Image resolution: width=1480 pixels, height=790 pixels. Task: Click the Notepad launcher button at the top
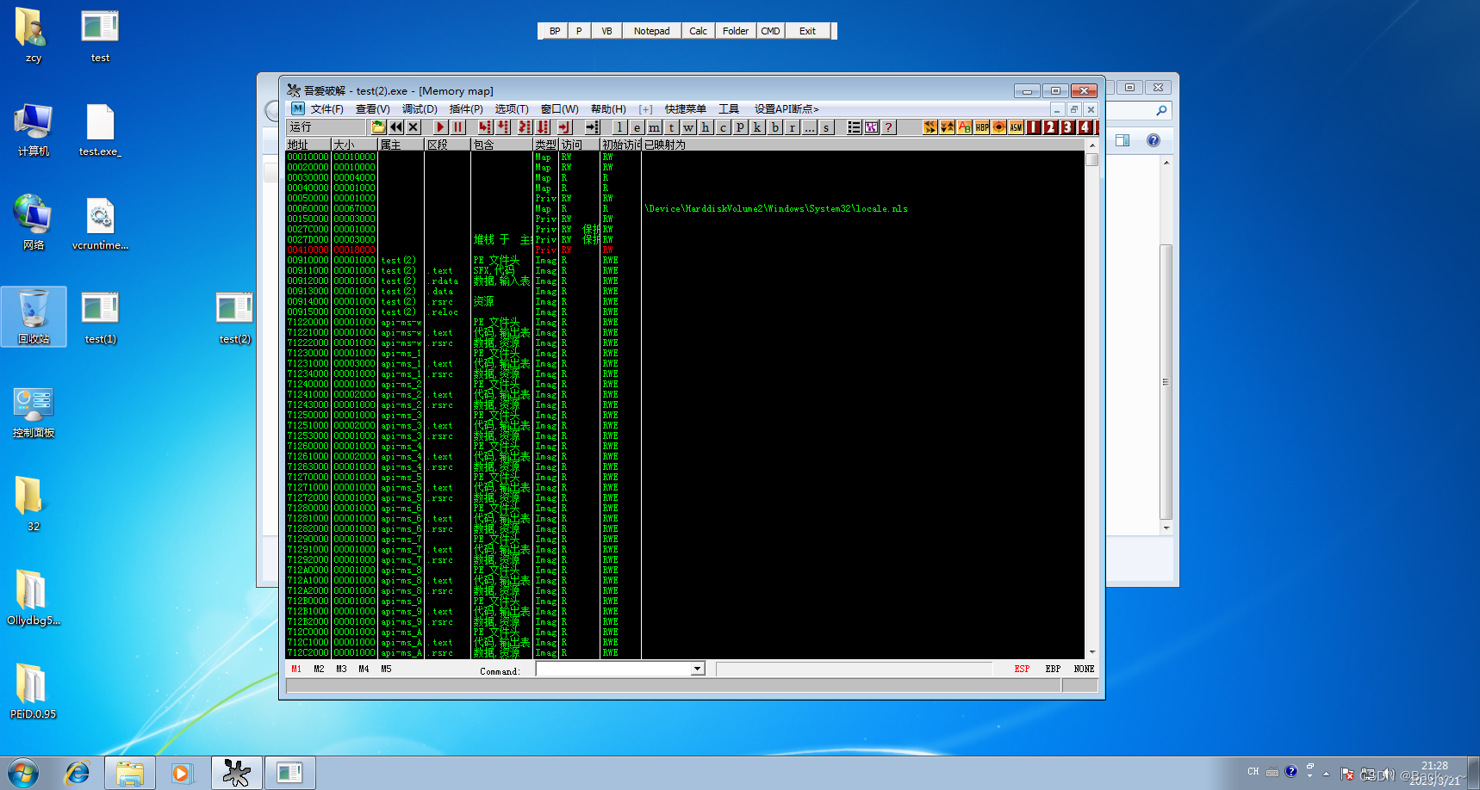tap(651, 31)
